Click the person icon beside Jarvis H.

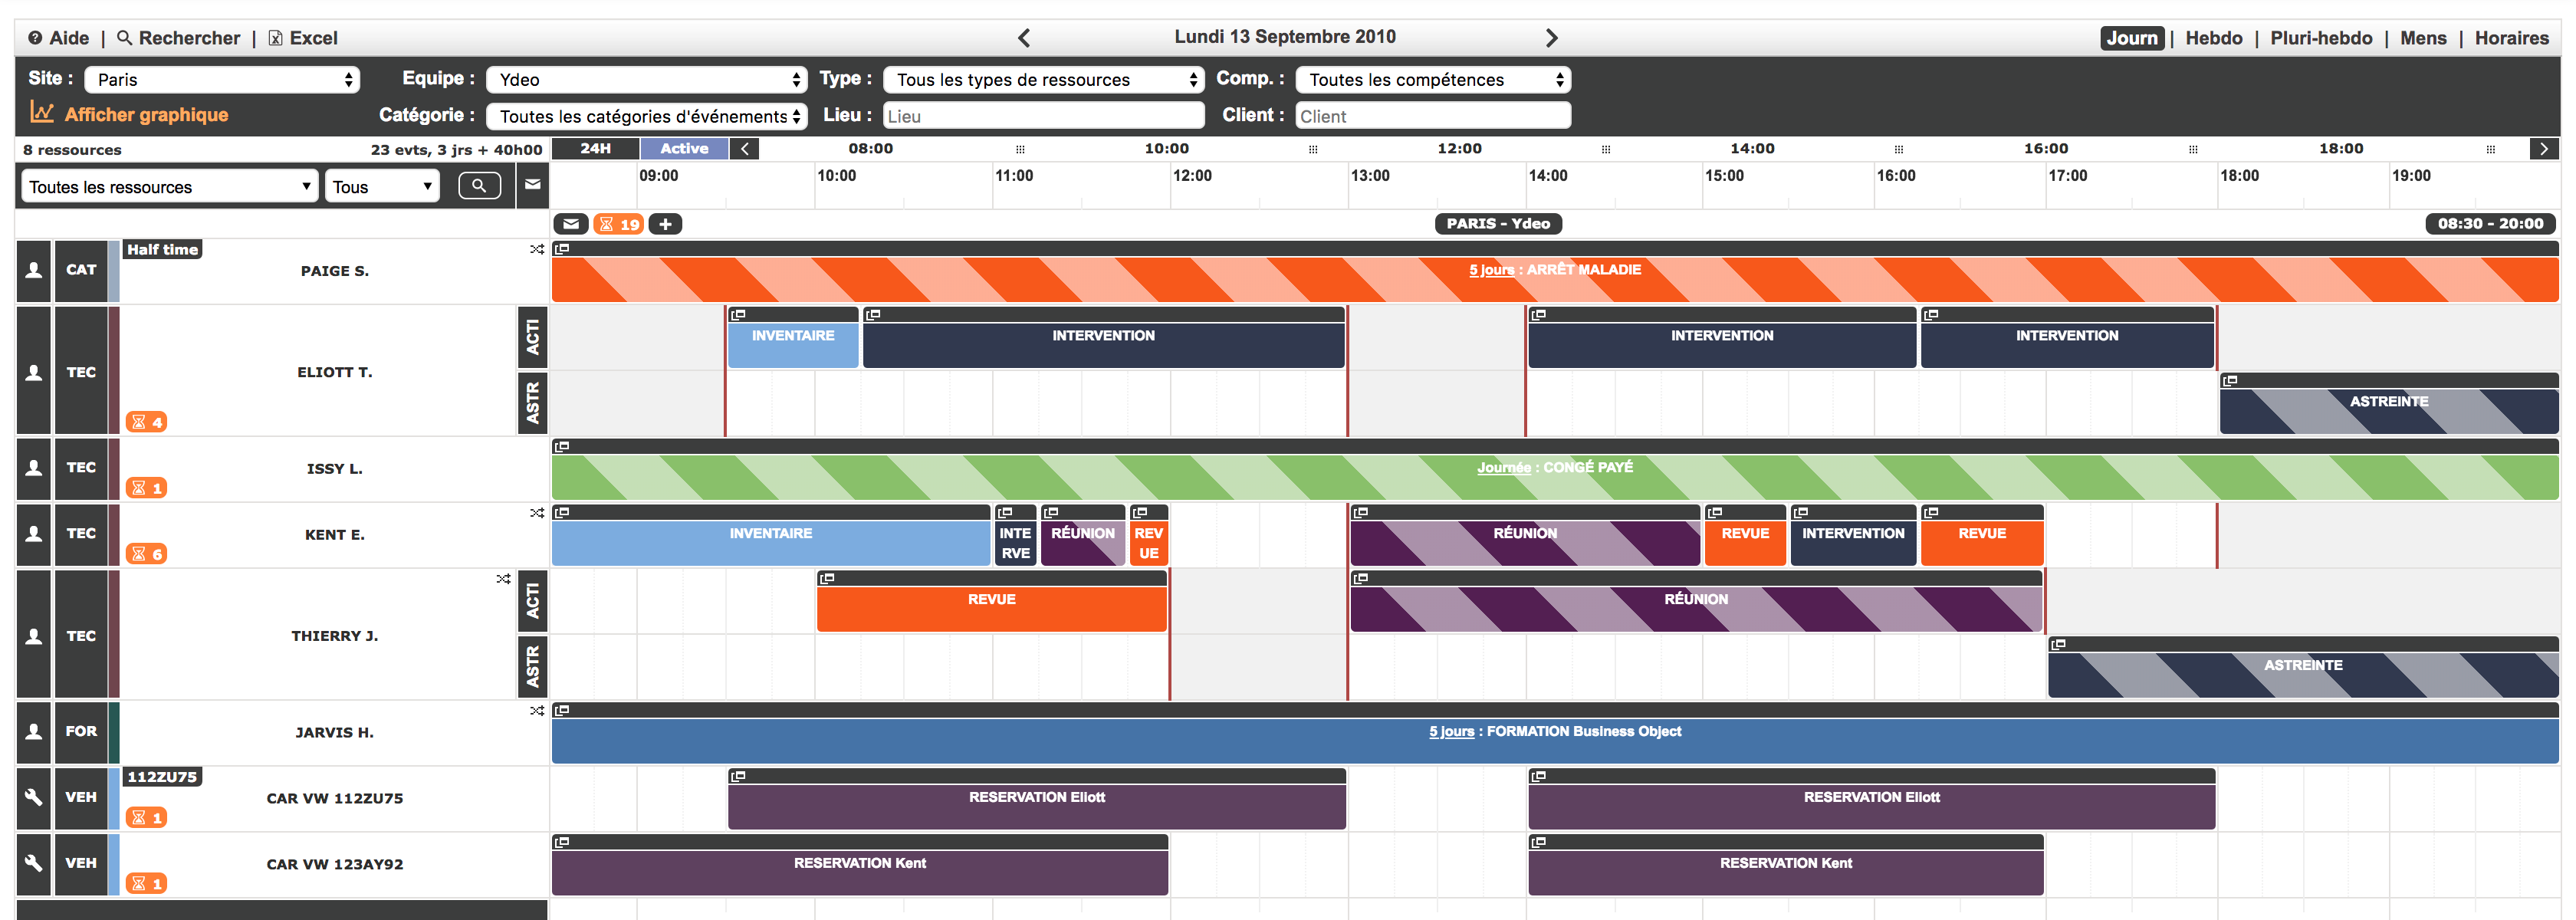(x=34, y=731)
